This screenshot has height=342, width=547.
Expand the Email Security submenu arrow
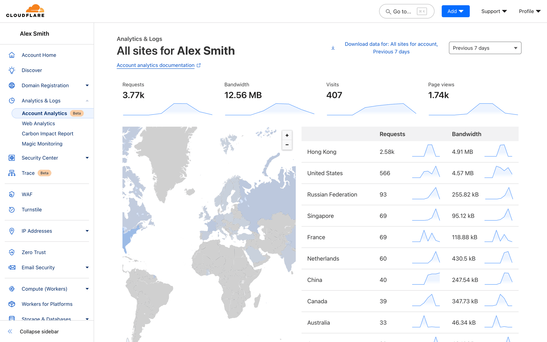[x=87, y=267]
